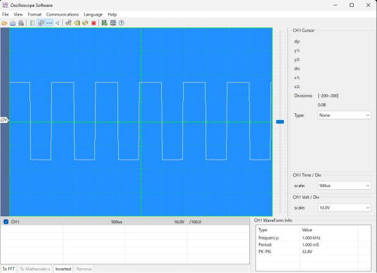Click the CH marker on the waveform's left edge

4,119
